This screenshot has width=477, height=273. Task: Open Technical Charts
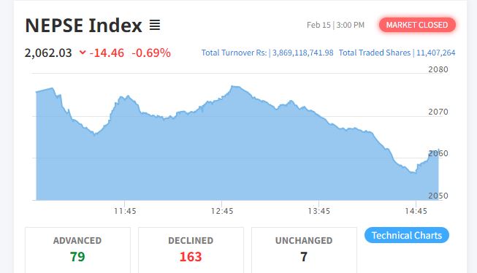(407, 235)
